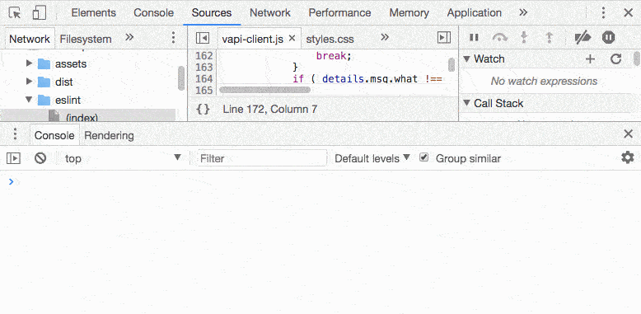Activate the inspect element picker icon
641x314 pixels.
(x=15, y=13)
